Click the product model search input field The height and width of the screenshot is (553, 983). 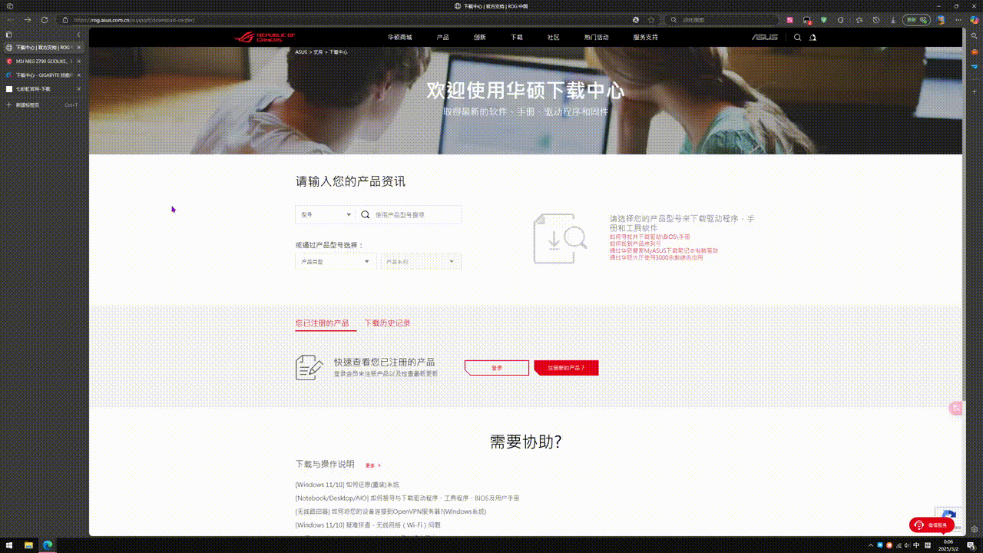pyautogui.click(x=415, y=215)
